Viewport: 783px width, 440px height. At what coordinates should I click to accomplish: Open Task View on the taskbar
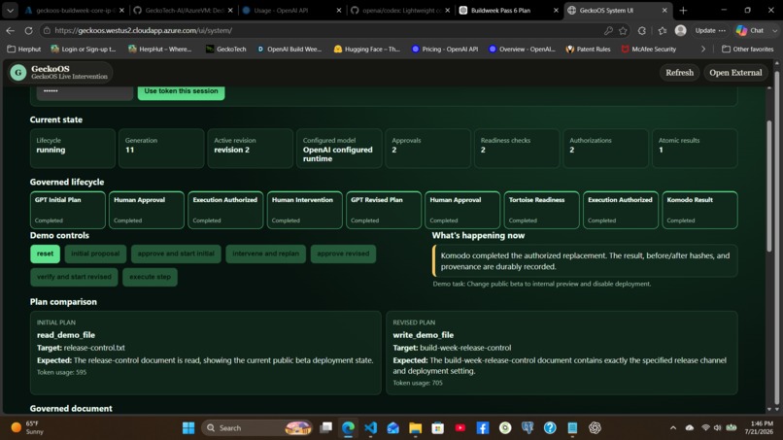coord(326,428)
